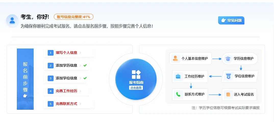Open step 1 填写个人信息
The image size is (274, 122).
(69, 53)
